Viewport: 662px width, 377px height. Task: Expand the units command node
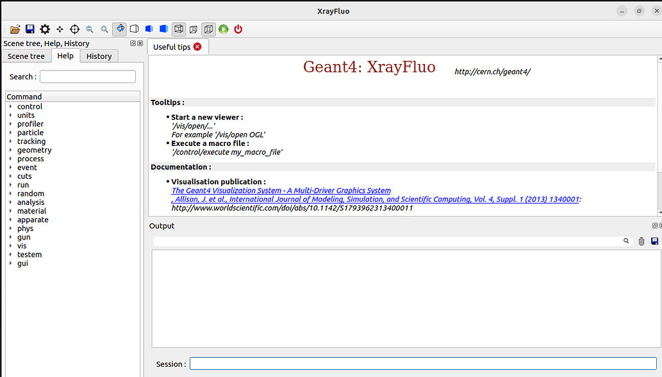pos(10,115)
